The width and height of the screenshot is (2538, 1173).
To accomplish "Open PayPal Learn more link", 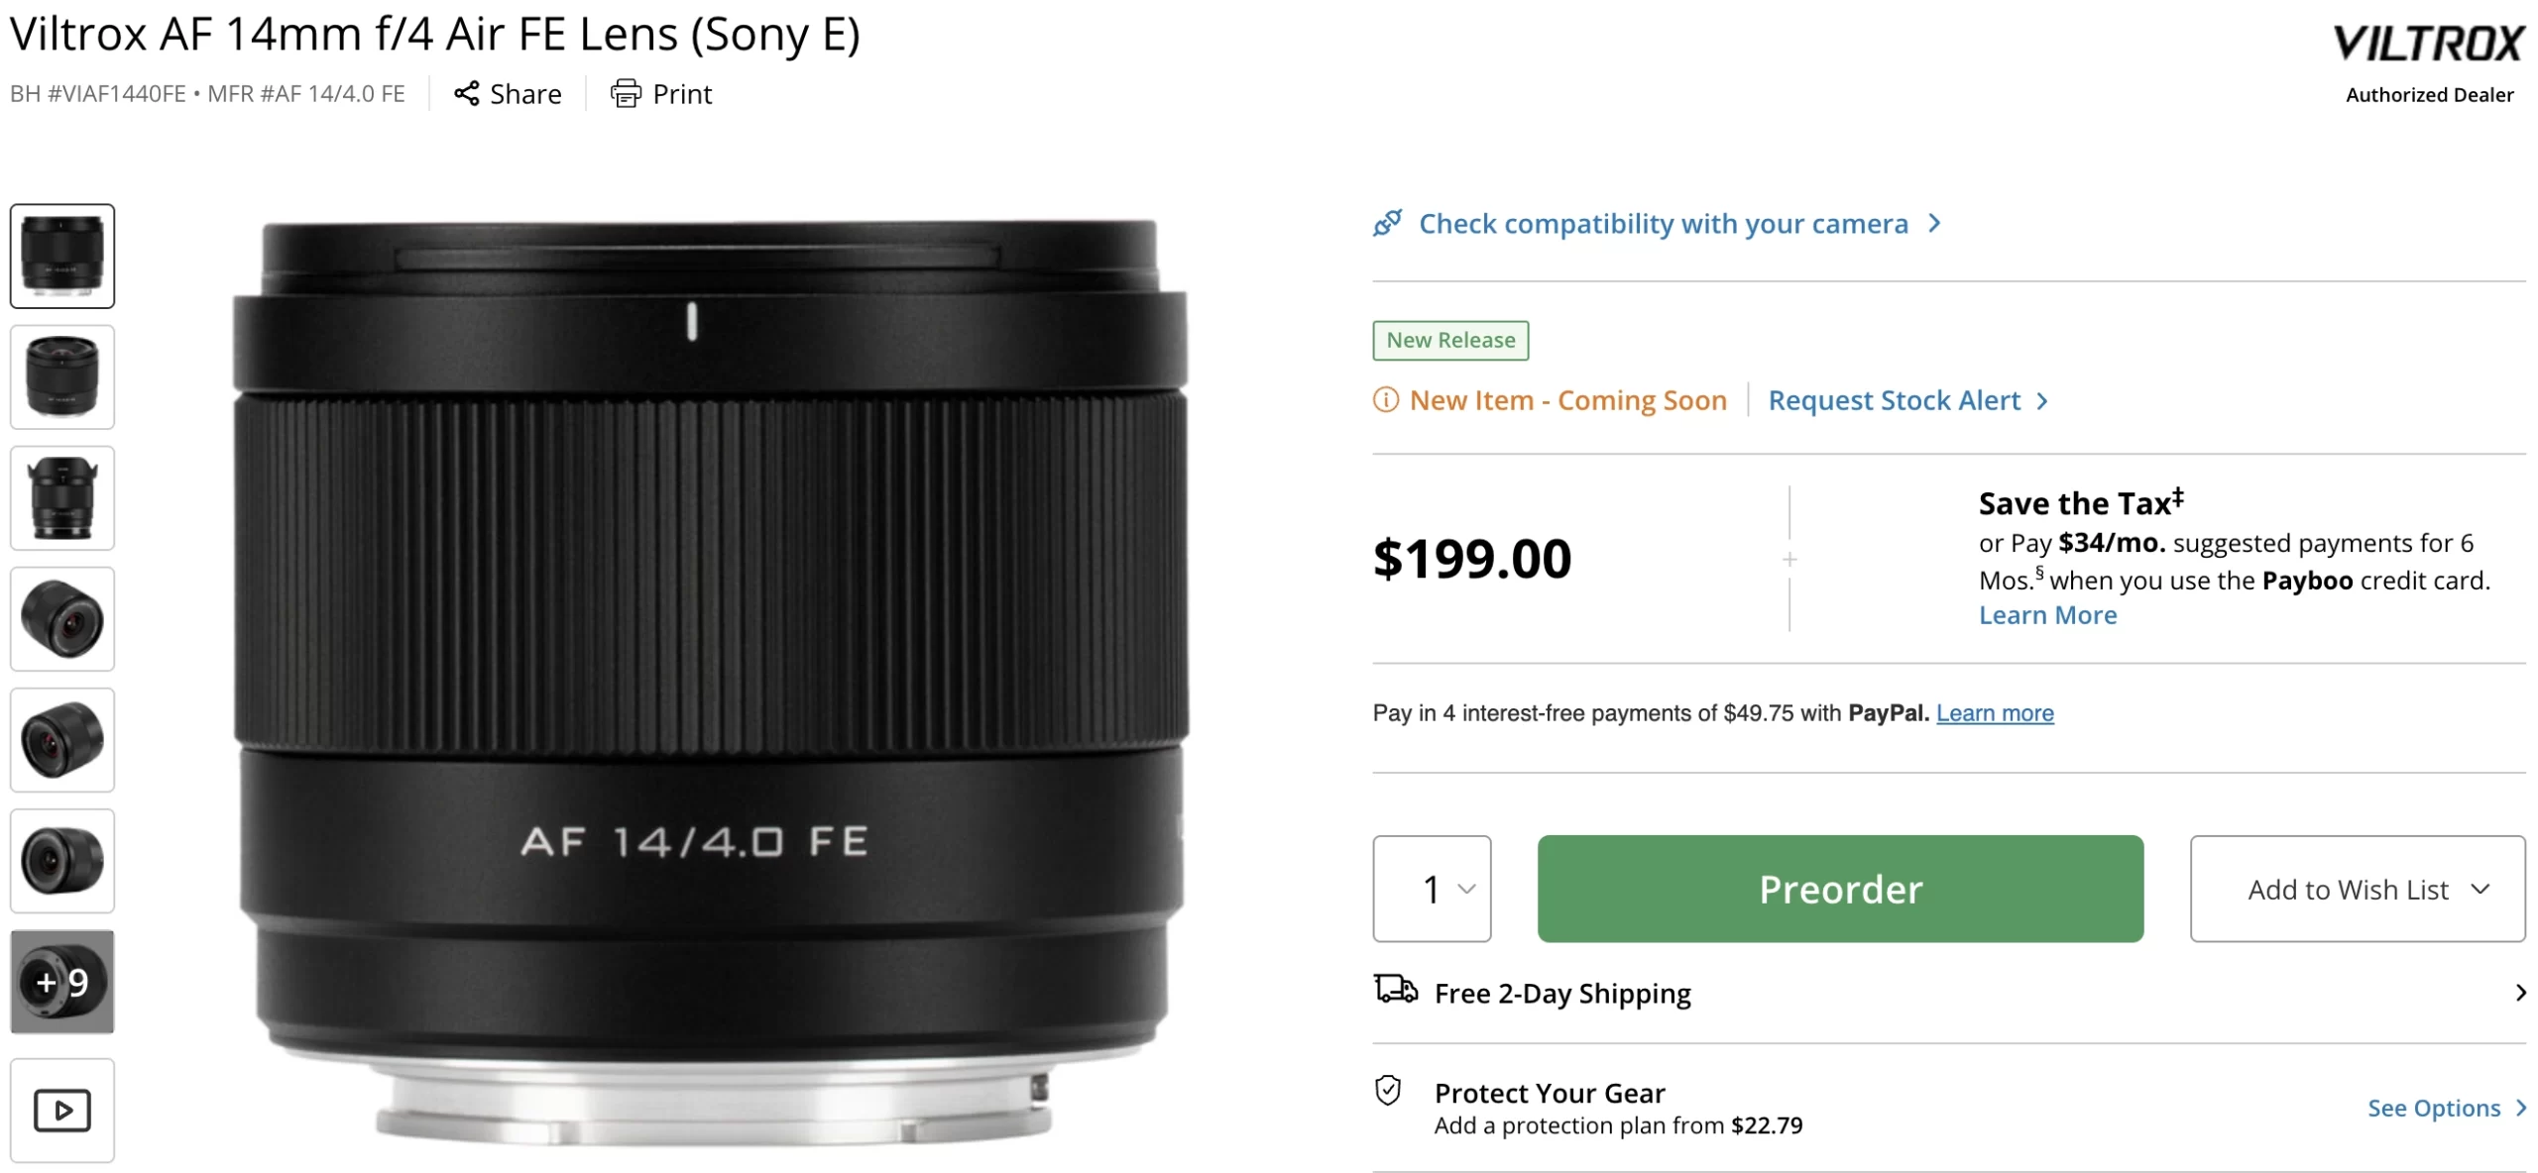I will click(1995, 713).
